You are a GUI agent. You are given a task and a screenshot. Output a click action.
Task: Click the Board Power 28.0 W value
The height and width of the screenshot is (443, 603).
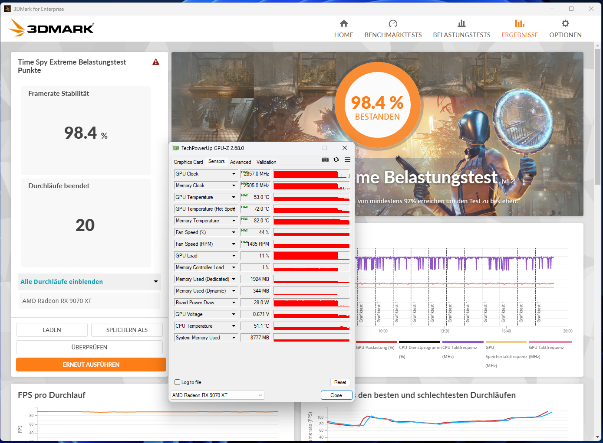click(x=255, y=303)
